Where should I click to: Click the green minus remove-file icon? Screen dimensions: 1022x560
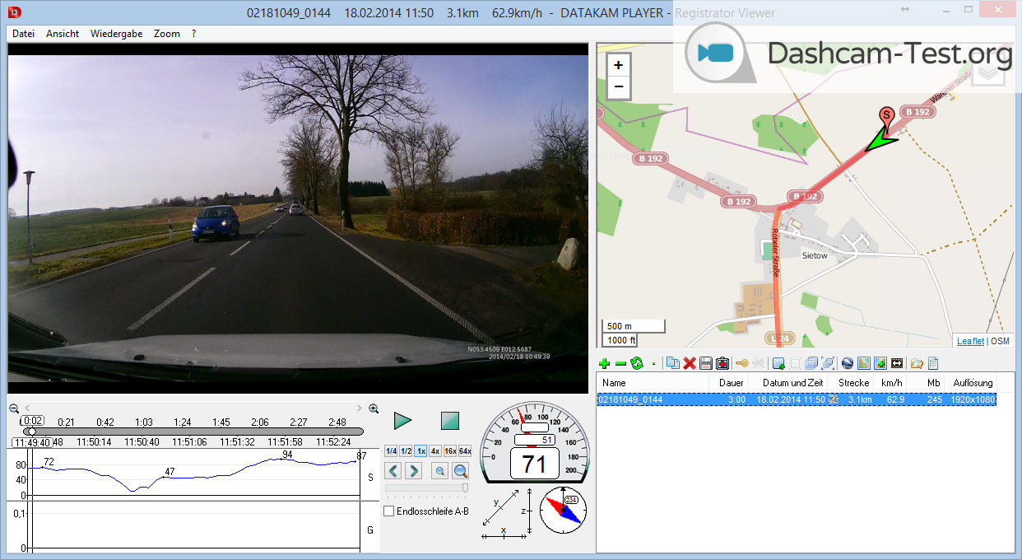620,363
